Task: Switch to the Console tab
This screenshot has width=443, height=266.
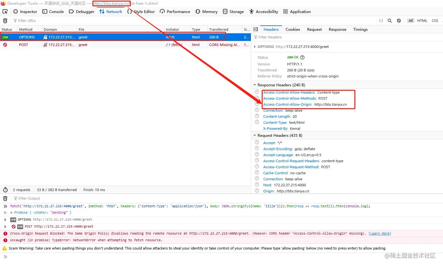Action: (53, 12)
